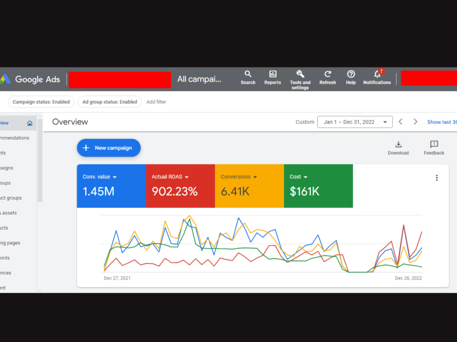Click the Ad group status: Enabled filter chip

[x=110, y=102]
